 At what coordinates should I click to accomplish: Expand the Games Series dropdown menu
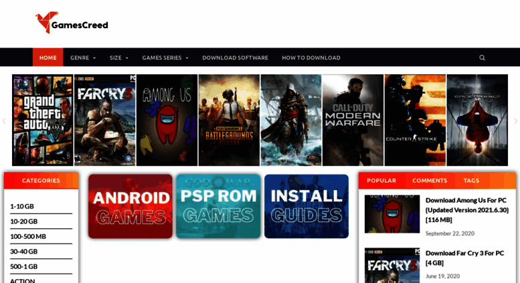click(x=165, y=58)
